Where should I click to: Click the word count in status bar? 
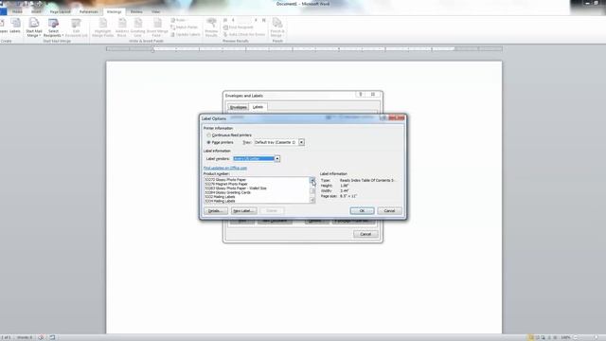[25, 337]
